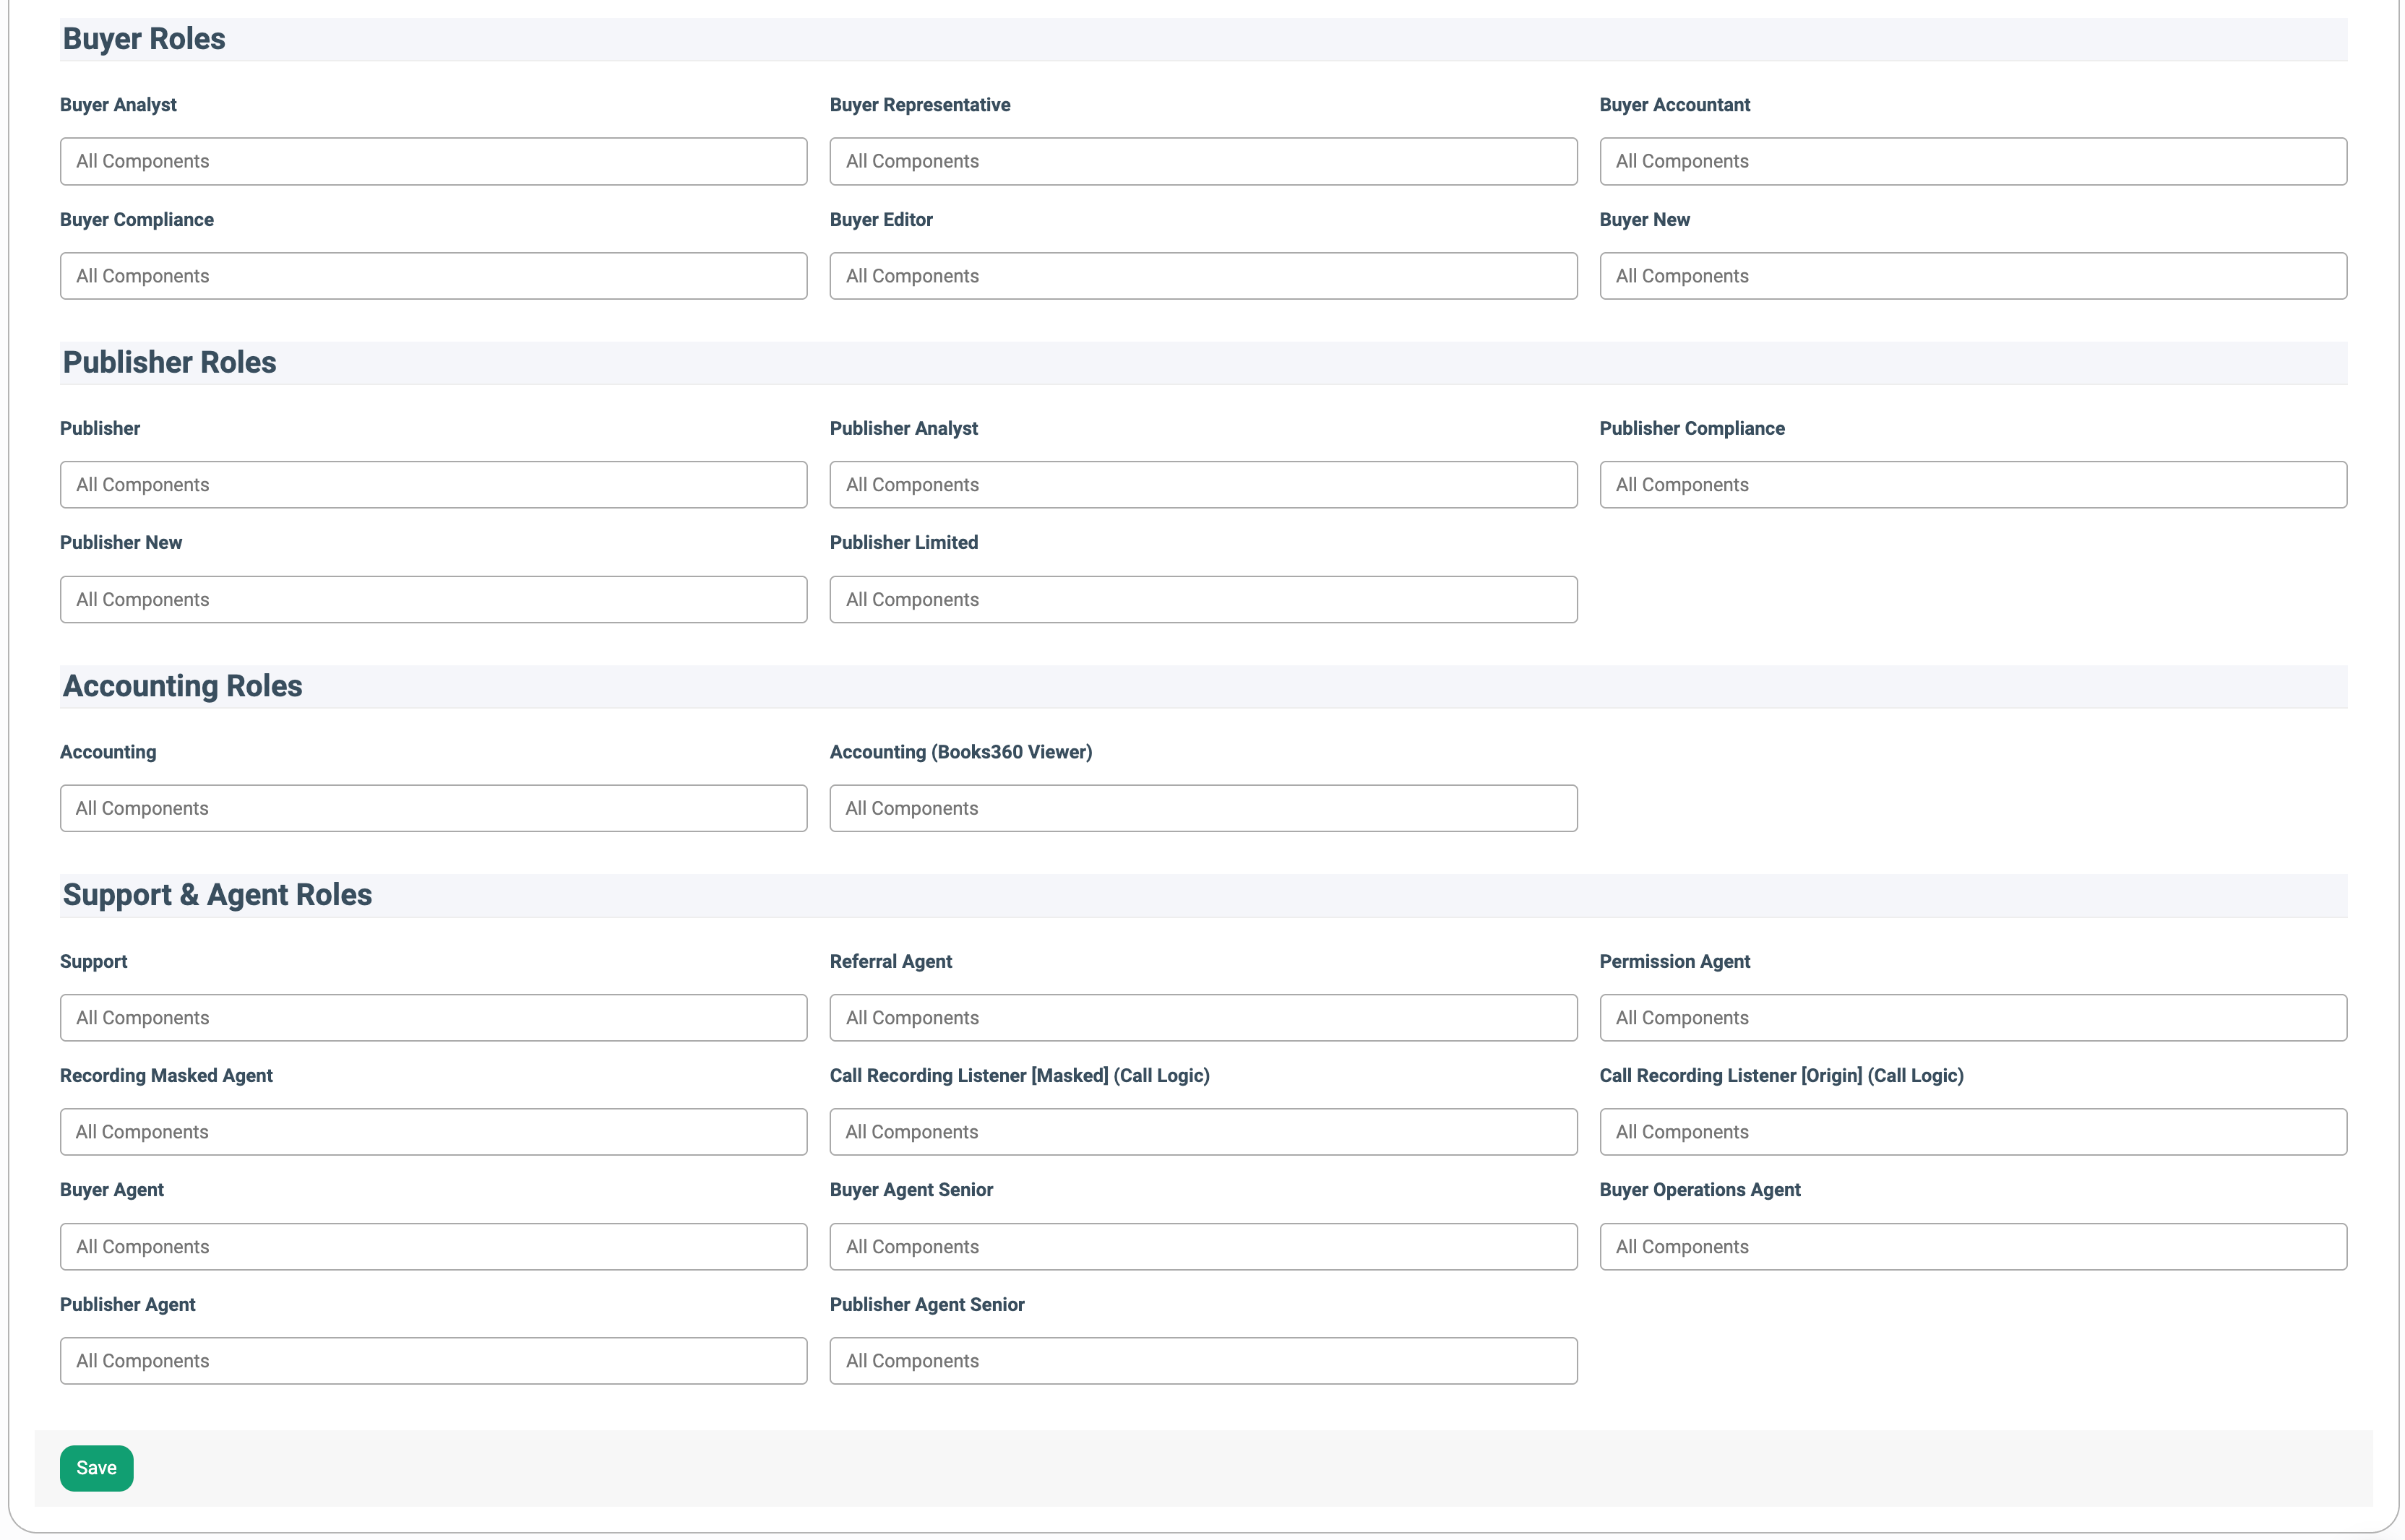This screenshot has height=1540, width=2405.
Task: Click the Accounting (Books360 Viewer) label
Action: tap(960, 752)
